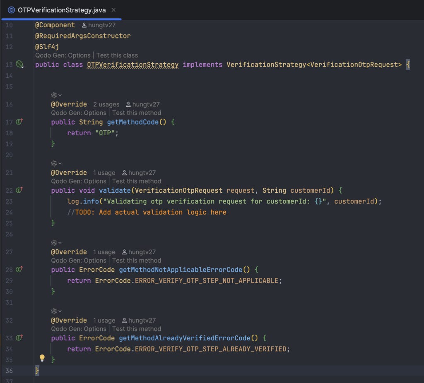Click author hint hungtv27 on line 16
This screenshot has height=383, width=424.
[143, 104]
